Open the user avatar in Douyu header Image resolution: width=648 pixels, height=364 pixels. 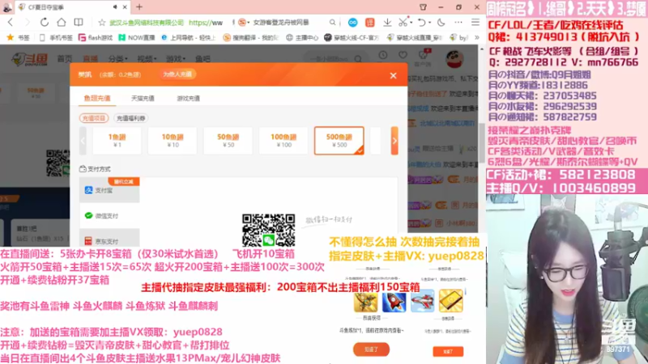pos(454,59)
